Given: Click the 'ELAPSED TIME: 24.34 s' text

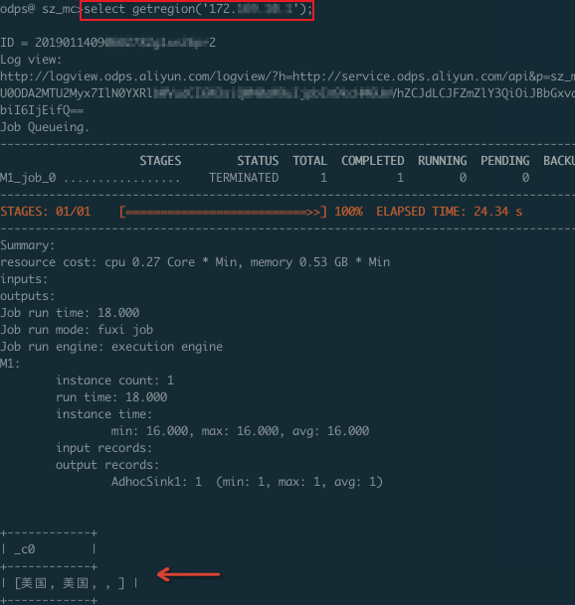Looking at the screenshot, I should point(450,212).
